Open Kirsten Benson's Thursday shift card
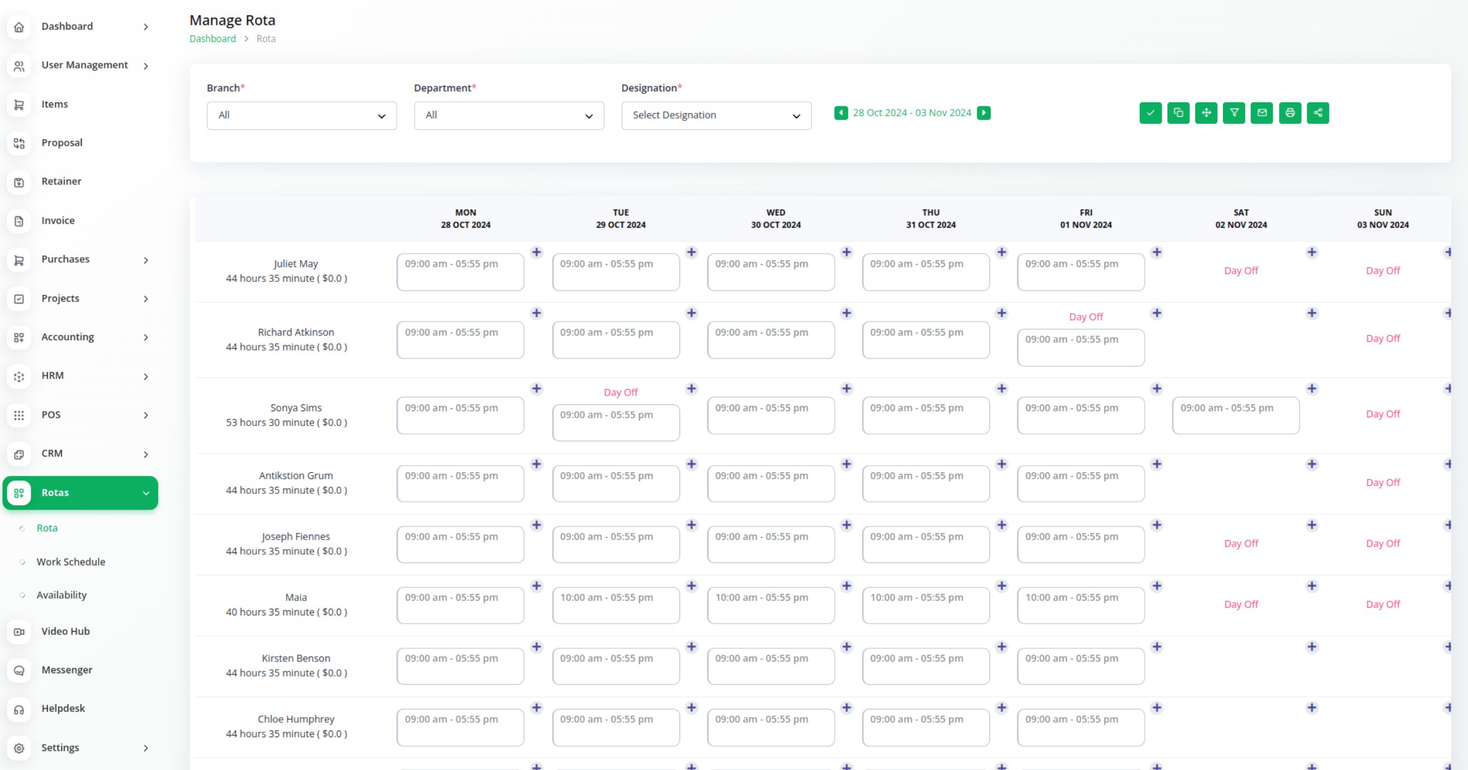Image resolution: width=1468 pixels, height=770 pixels. (925, 667)
